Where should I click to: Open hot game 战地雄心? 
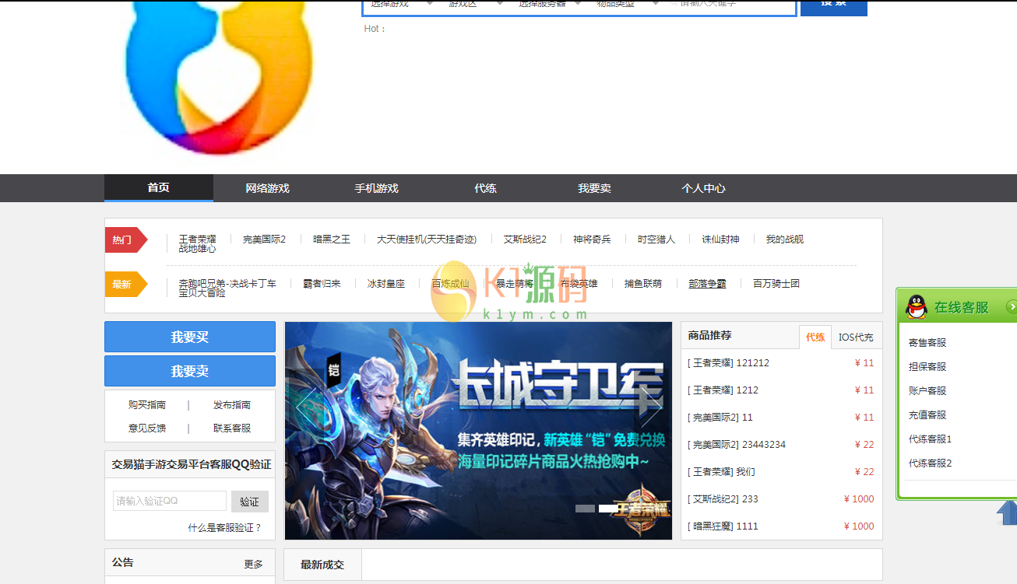[198, 249]
